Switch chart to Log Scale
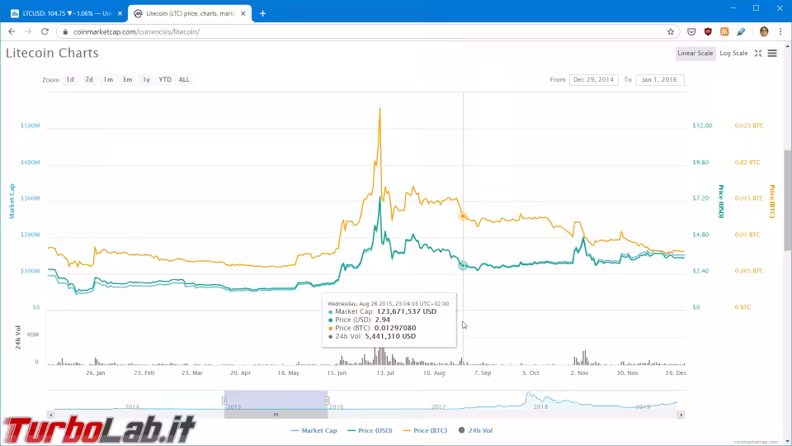This screenshot has height=446, width=792. point(733,53)
